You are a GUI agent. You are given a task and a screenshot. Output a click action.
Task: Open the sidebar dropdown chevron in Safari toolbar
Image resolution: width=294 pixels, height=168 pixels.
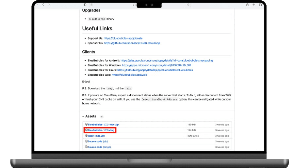point(38,5)
